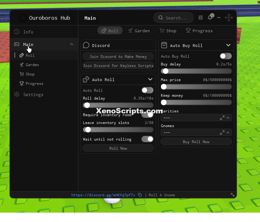Open the discord.gg link in footer

click(103, 195)
